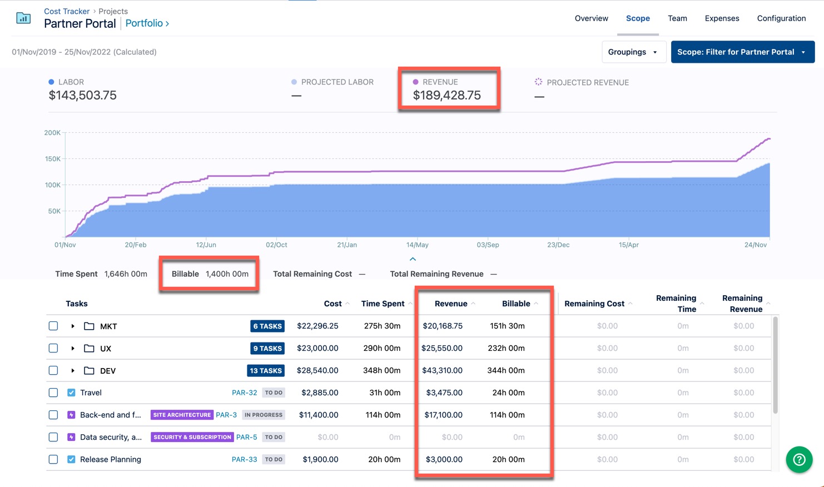
Task: Select the Travel task checkbox
Action: click(x=53, y=392)
